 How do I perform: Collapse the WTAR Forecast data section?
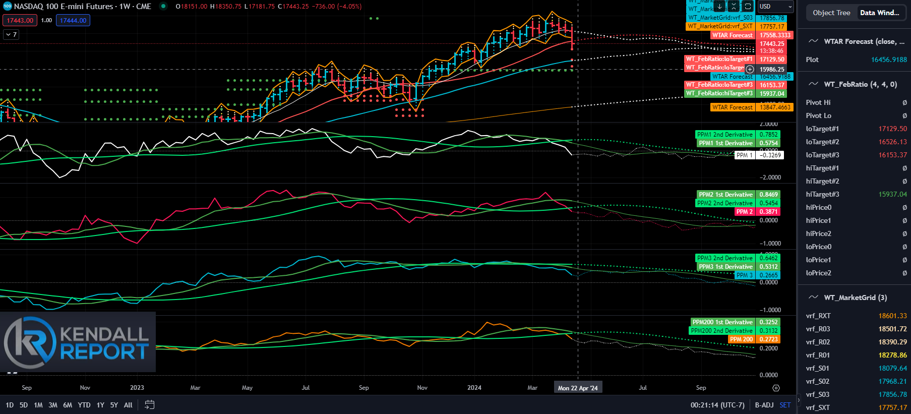pos(856,41)
